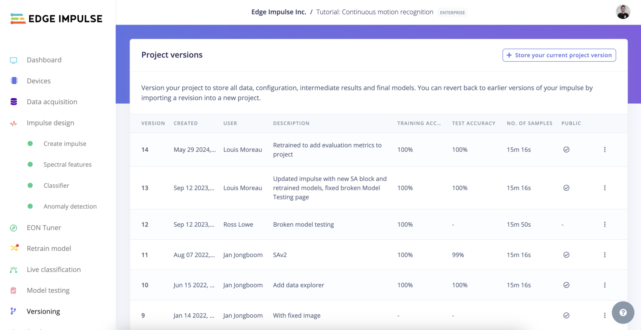Open the options menu for version 12
This screenshot has height=330, width=641.
click(x=605, y=225)
